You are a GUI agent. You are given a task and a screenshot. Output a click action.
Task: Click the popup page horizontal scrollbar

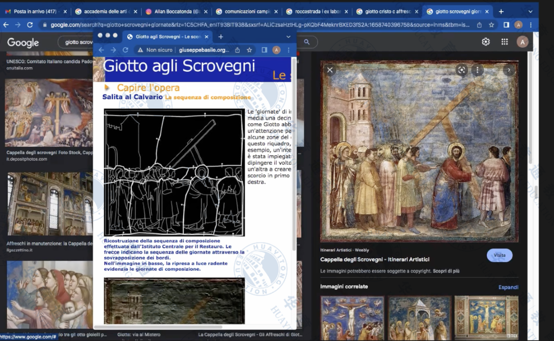click(x=158, y=327)
